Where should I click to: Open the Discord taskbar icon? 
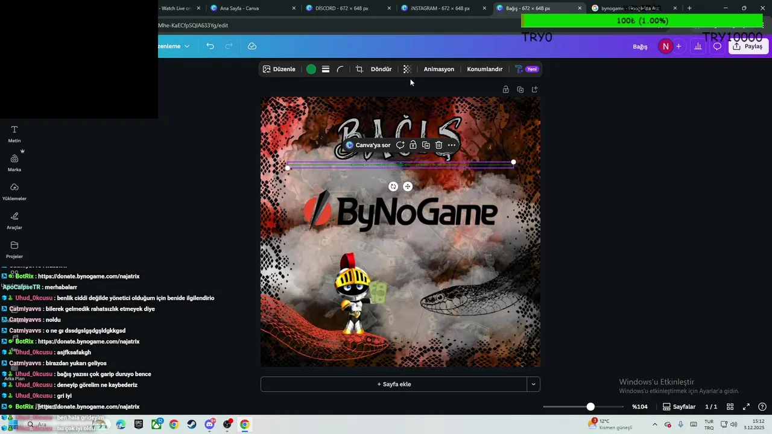tap(209, 424)
